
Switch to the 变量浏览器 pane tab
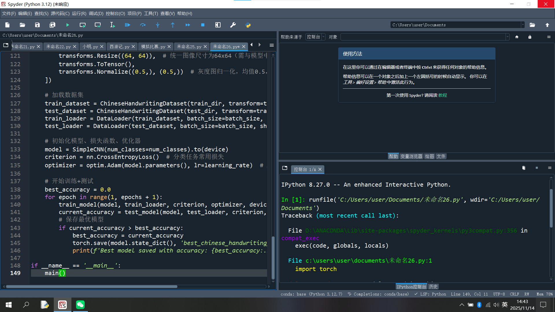click(x=411, y=156)
